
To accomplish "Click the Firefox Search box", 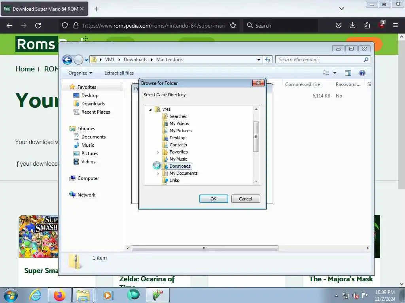I will click(280, 26).
